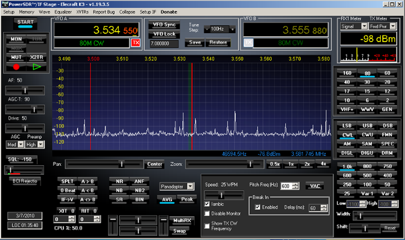Select the 160 meter band button
This screenshot has height=240, width=405.
pos(347,73)
